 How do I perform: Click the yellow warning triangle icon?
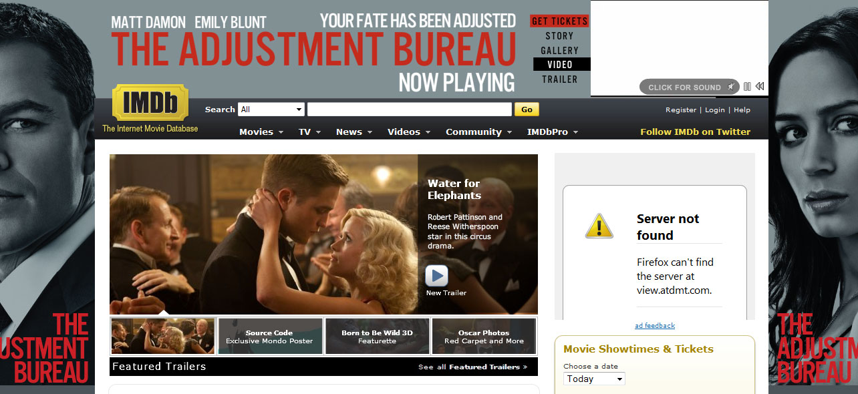599,226
